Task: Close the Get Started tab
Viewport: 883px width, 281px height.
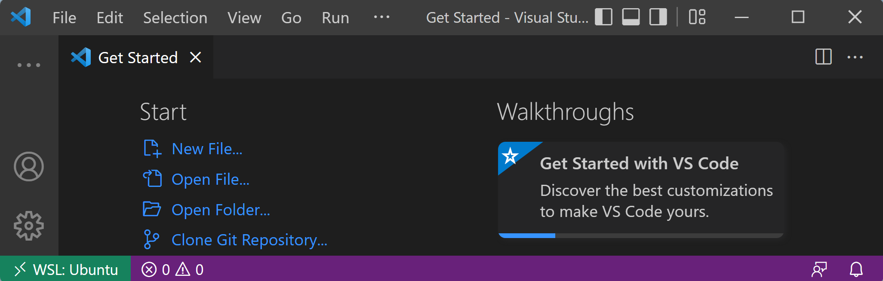Action: coord(196,57)
